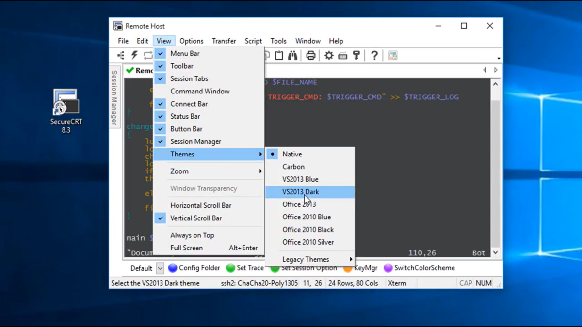Screen dimensions: 582x327
Task: Choose the VS2013 Dark theme
Action: pos(310,192)
